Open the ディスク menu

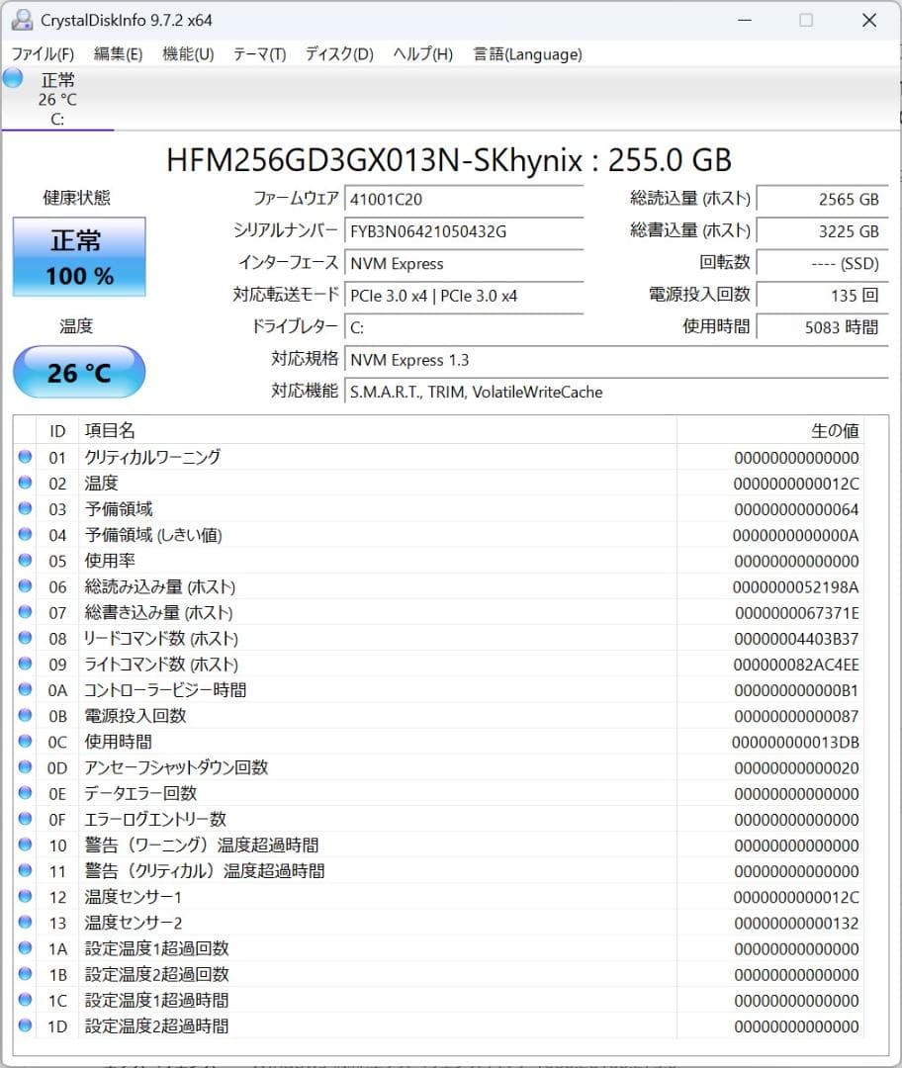tap(338, 54)
